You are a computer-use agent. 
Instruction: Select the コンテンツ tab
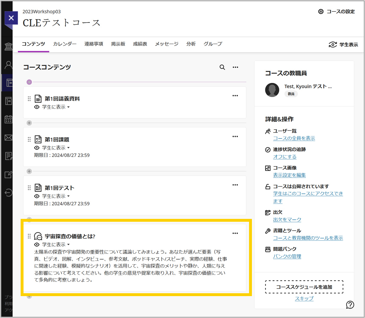33,44
